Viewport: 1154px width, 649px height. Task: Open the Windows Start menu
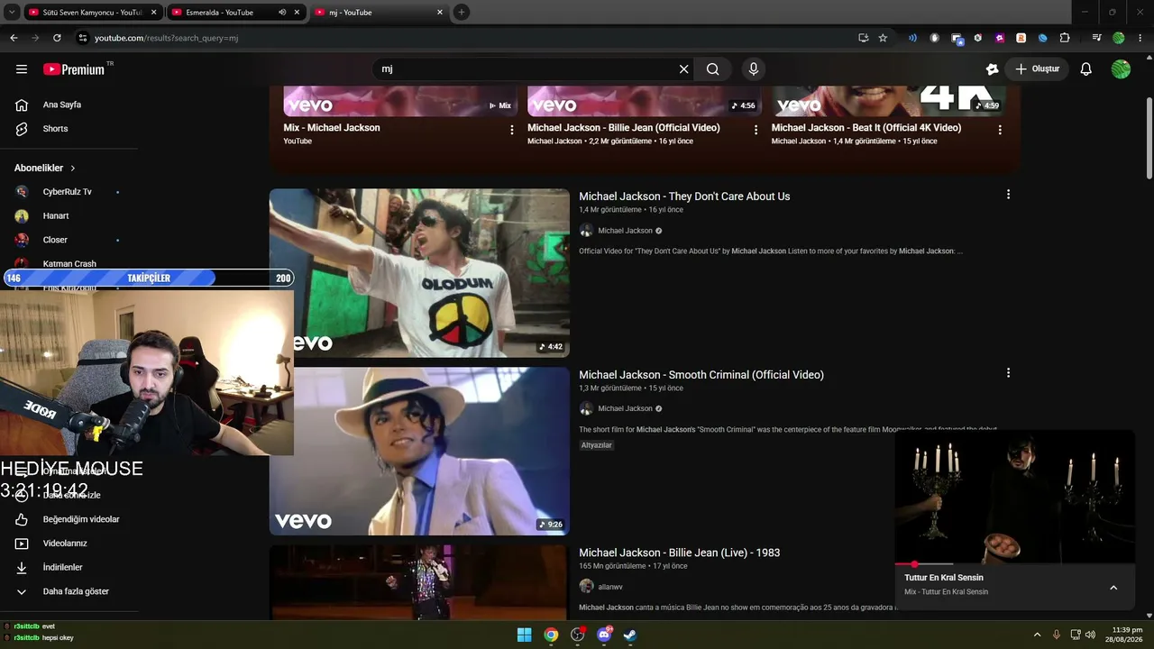pos(524,635)
